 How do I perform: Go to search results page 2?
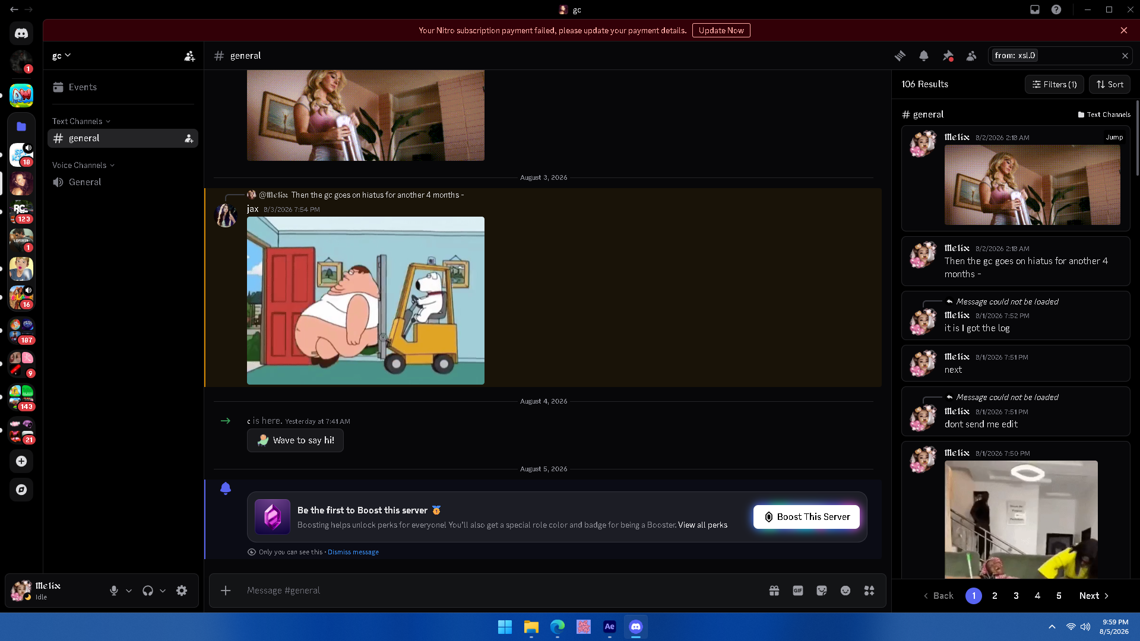pyautogui.click(x=995, y=596)
